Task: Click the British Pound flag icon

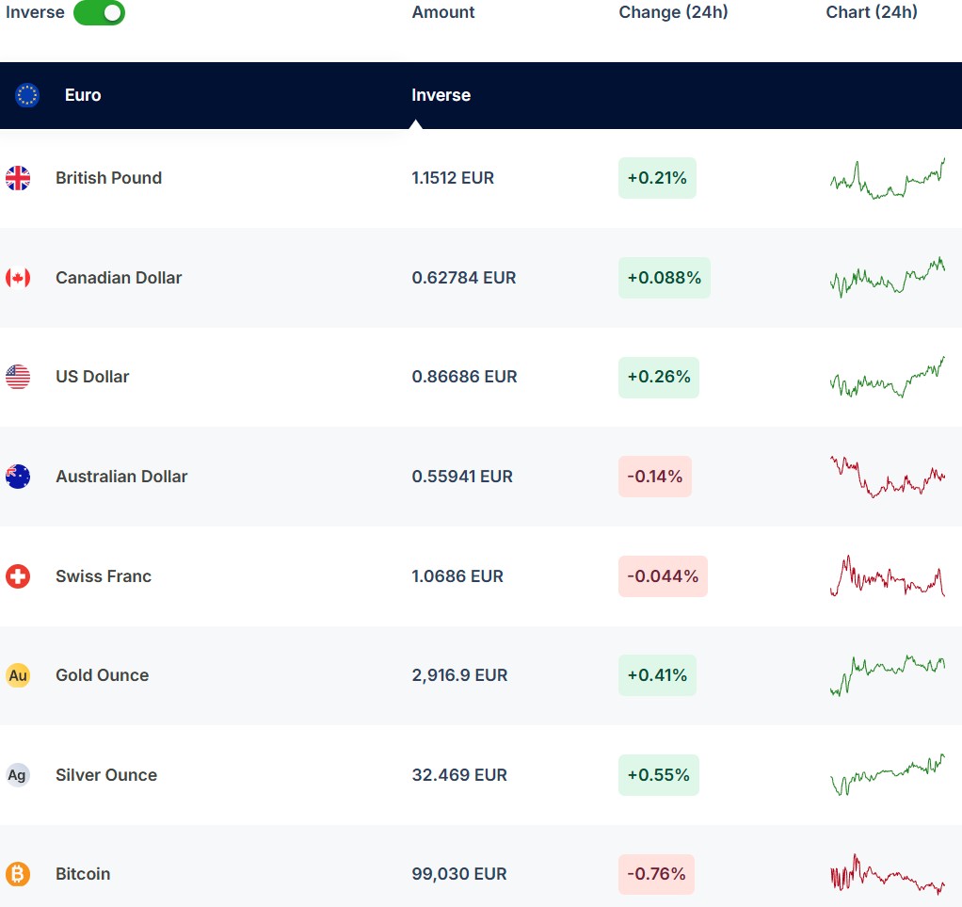Action: tap(18, 178)
